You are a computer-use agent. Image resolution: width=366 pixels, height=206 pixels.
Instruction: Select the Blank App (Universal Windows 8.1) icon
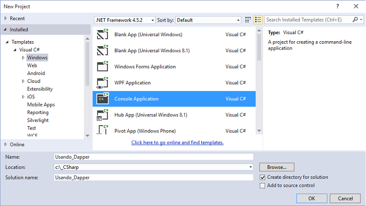coord(103,50)
